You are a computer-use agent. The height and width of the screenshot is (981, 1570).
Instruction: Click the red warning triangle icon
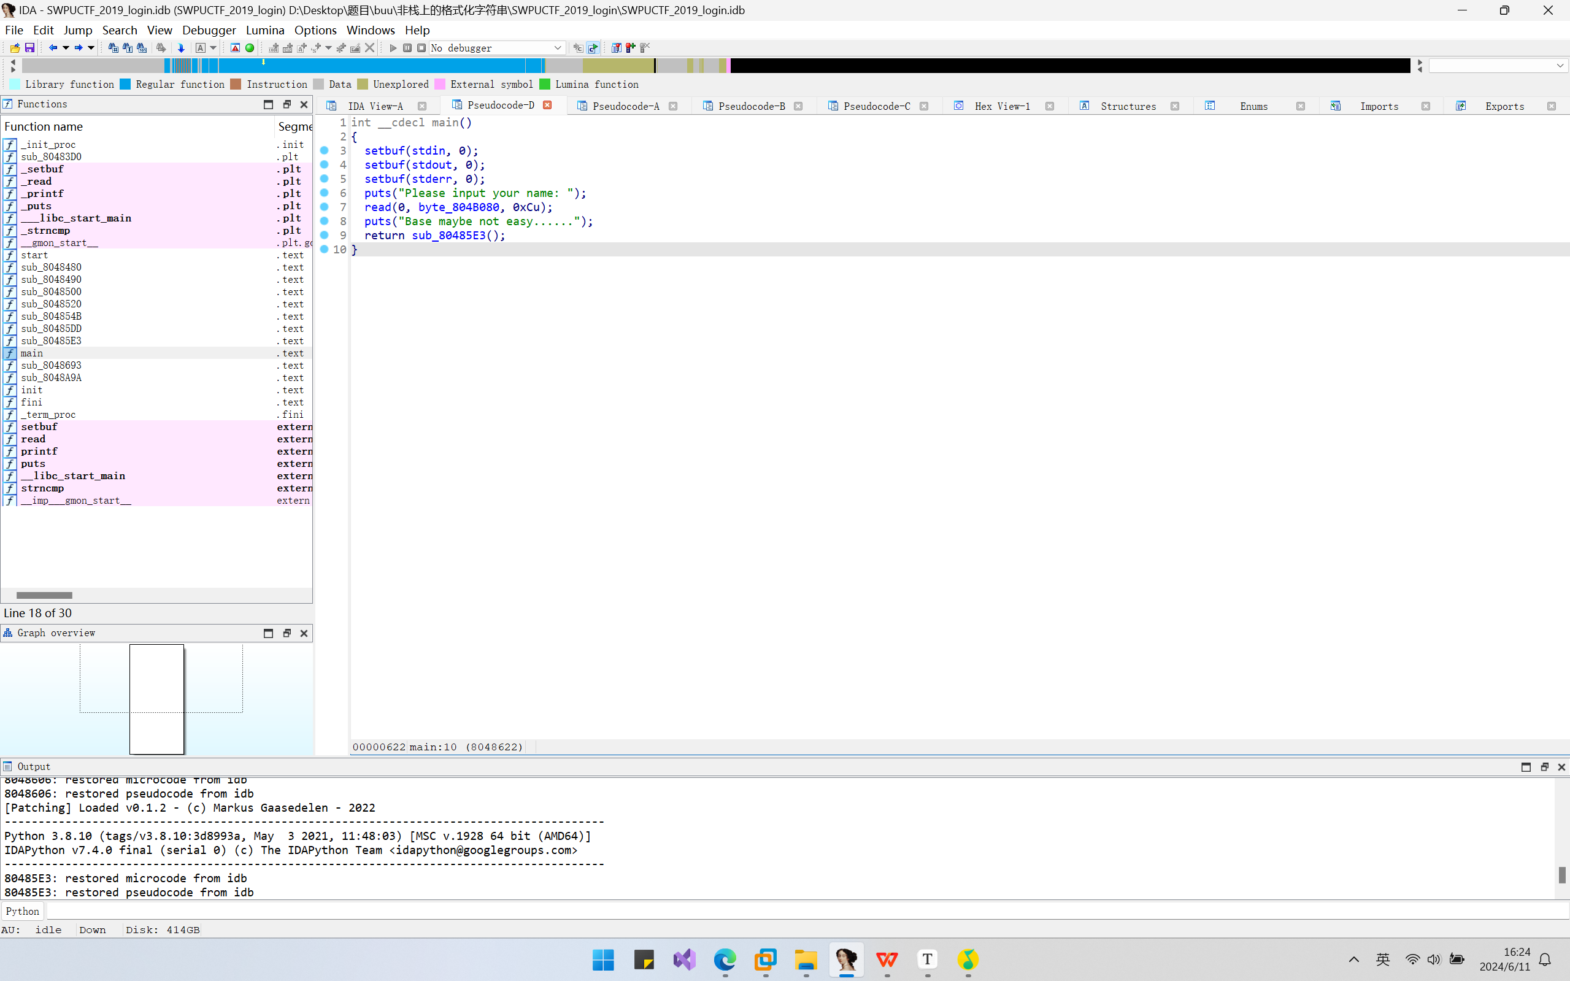pyautogui.click(x=236, y=48)
